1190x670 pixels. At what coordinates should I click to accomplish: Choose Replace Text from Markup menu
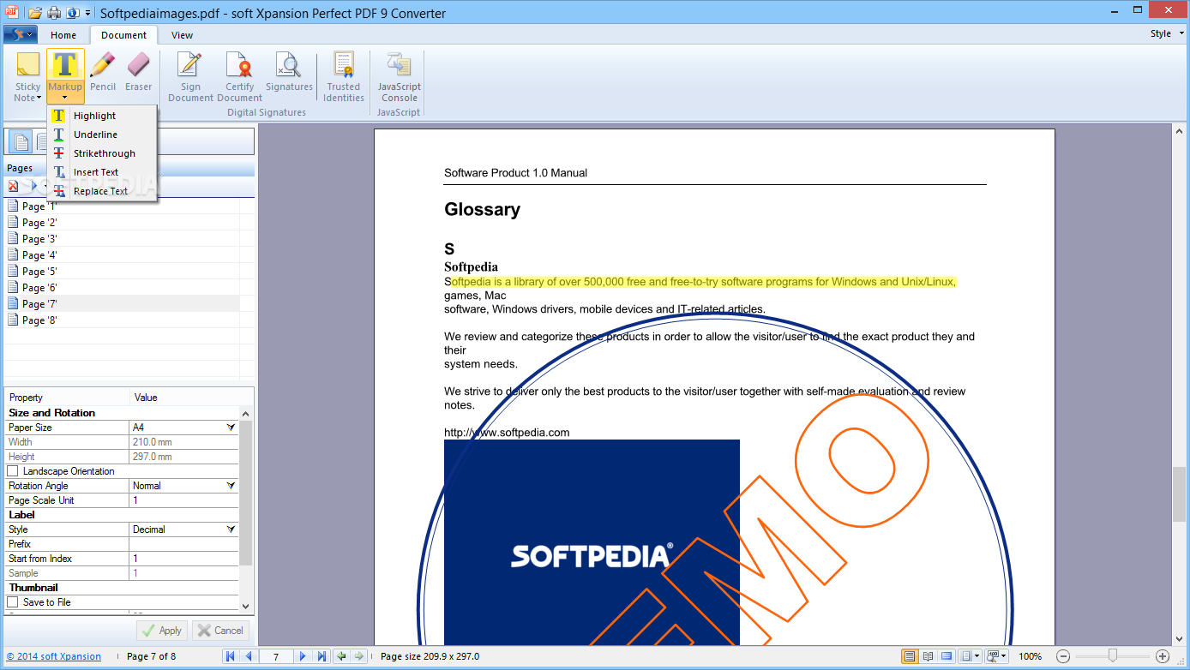tap(102, 191)
